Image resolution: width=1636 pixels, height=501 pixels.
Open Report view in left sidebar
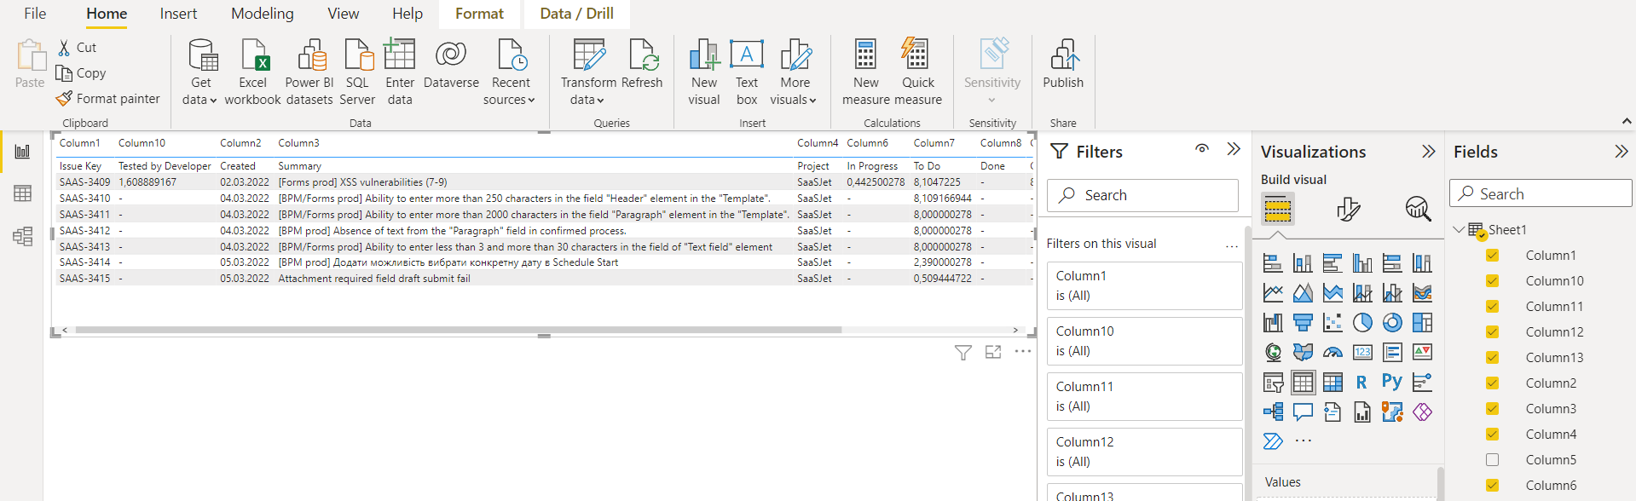[x=22, y=152]
